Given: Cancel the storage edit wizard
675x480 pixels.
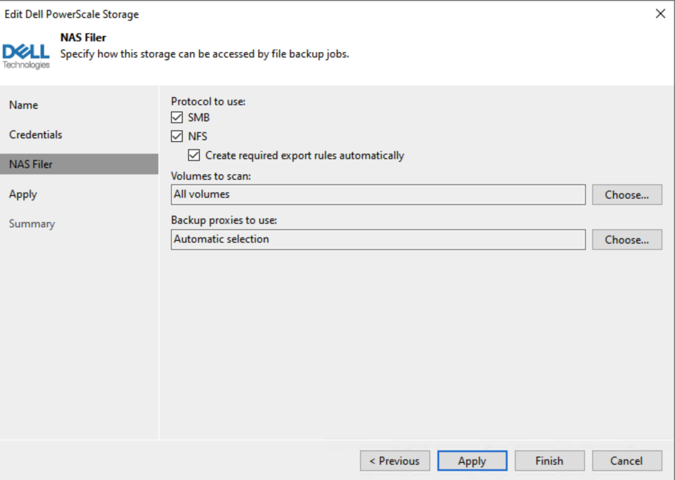Looking at the screenshot, I should pyautogui.click(x=626, y=461).
